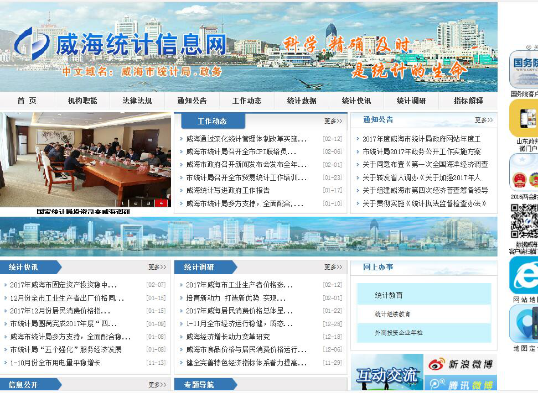Expand 更多>> in the 工作动态 panel
538x393 pixels.
333,121
